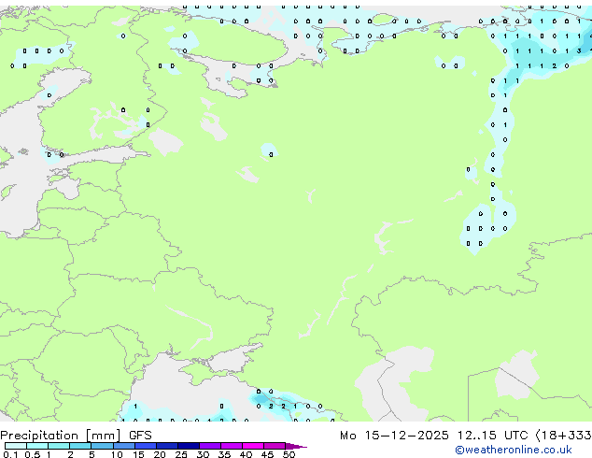
Task: Click the '12..15 UTC' time text
Action: tap(492, 436)
